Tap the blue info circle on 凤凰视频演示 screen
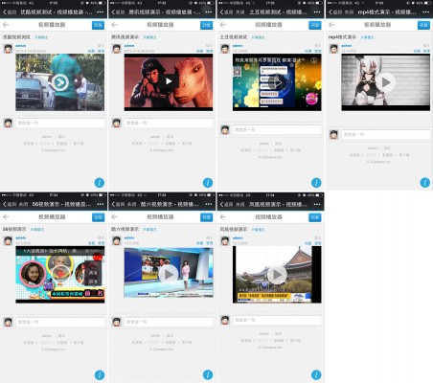 coord(316,374)
